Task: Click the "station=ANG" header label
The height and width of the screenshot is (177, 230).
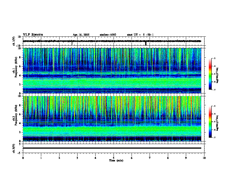Action: click(108, 35)
